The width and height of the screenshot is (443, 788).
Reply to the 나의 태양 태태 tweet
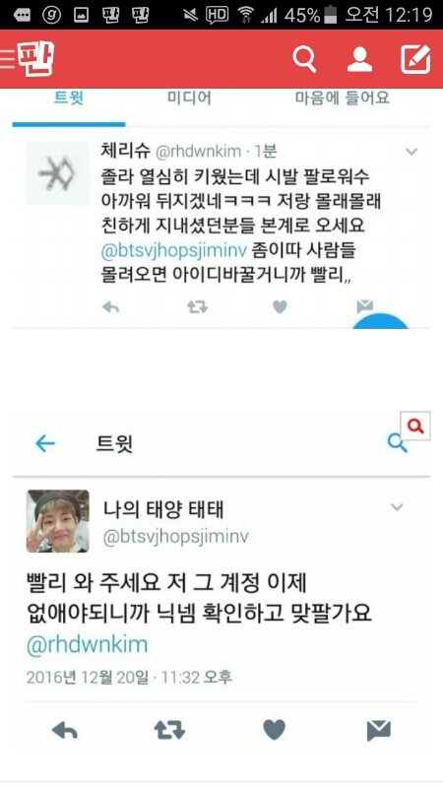[65, 730]
